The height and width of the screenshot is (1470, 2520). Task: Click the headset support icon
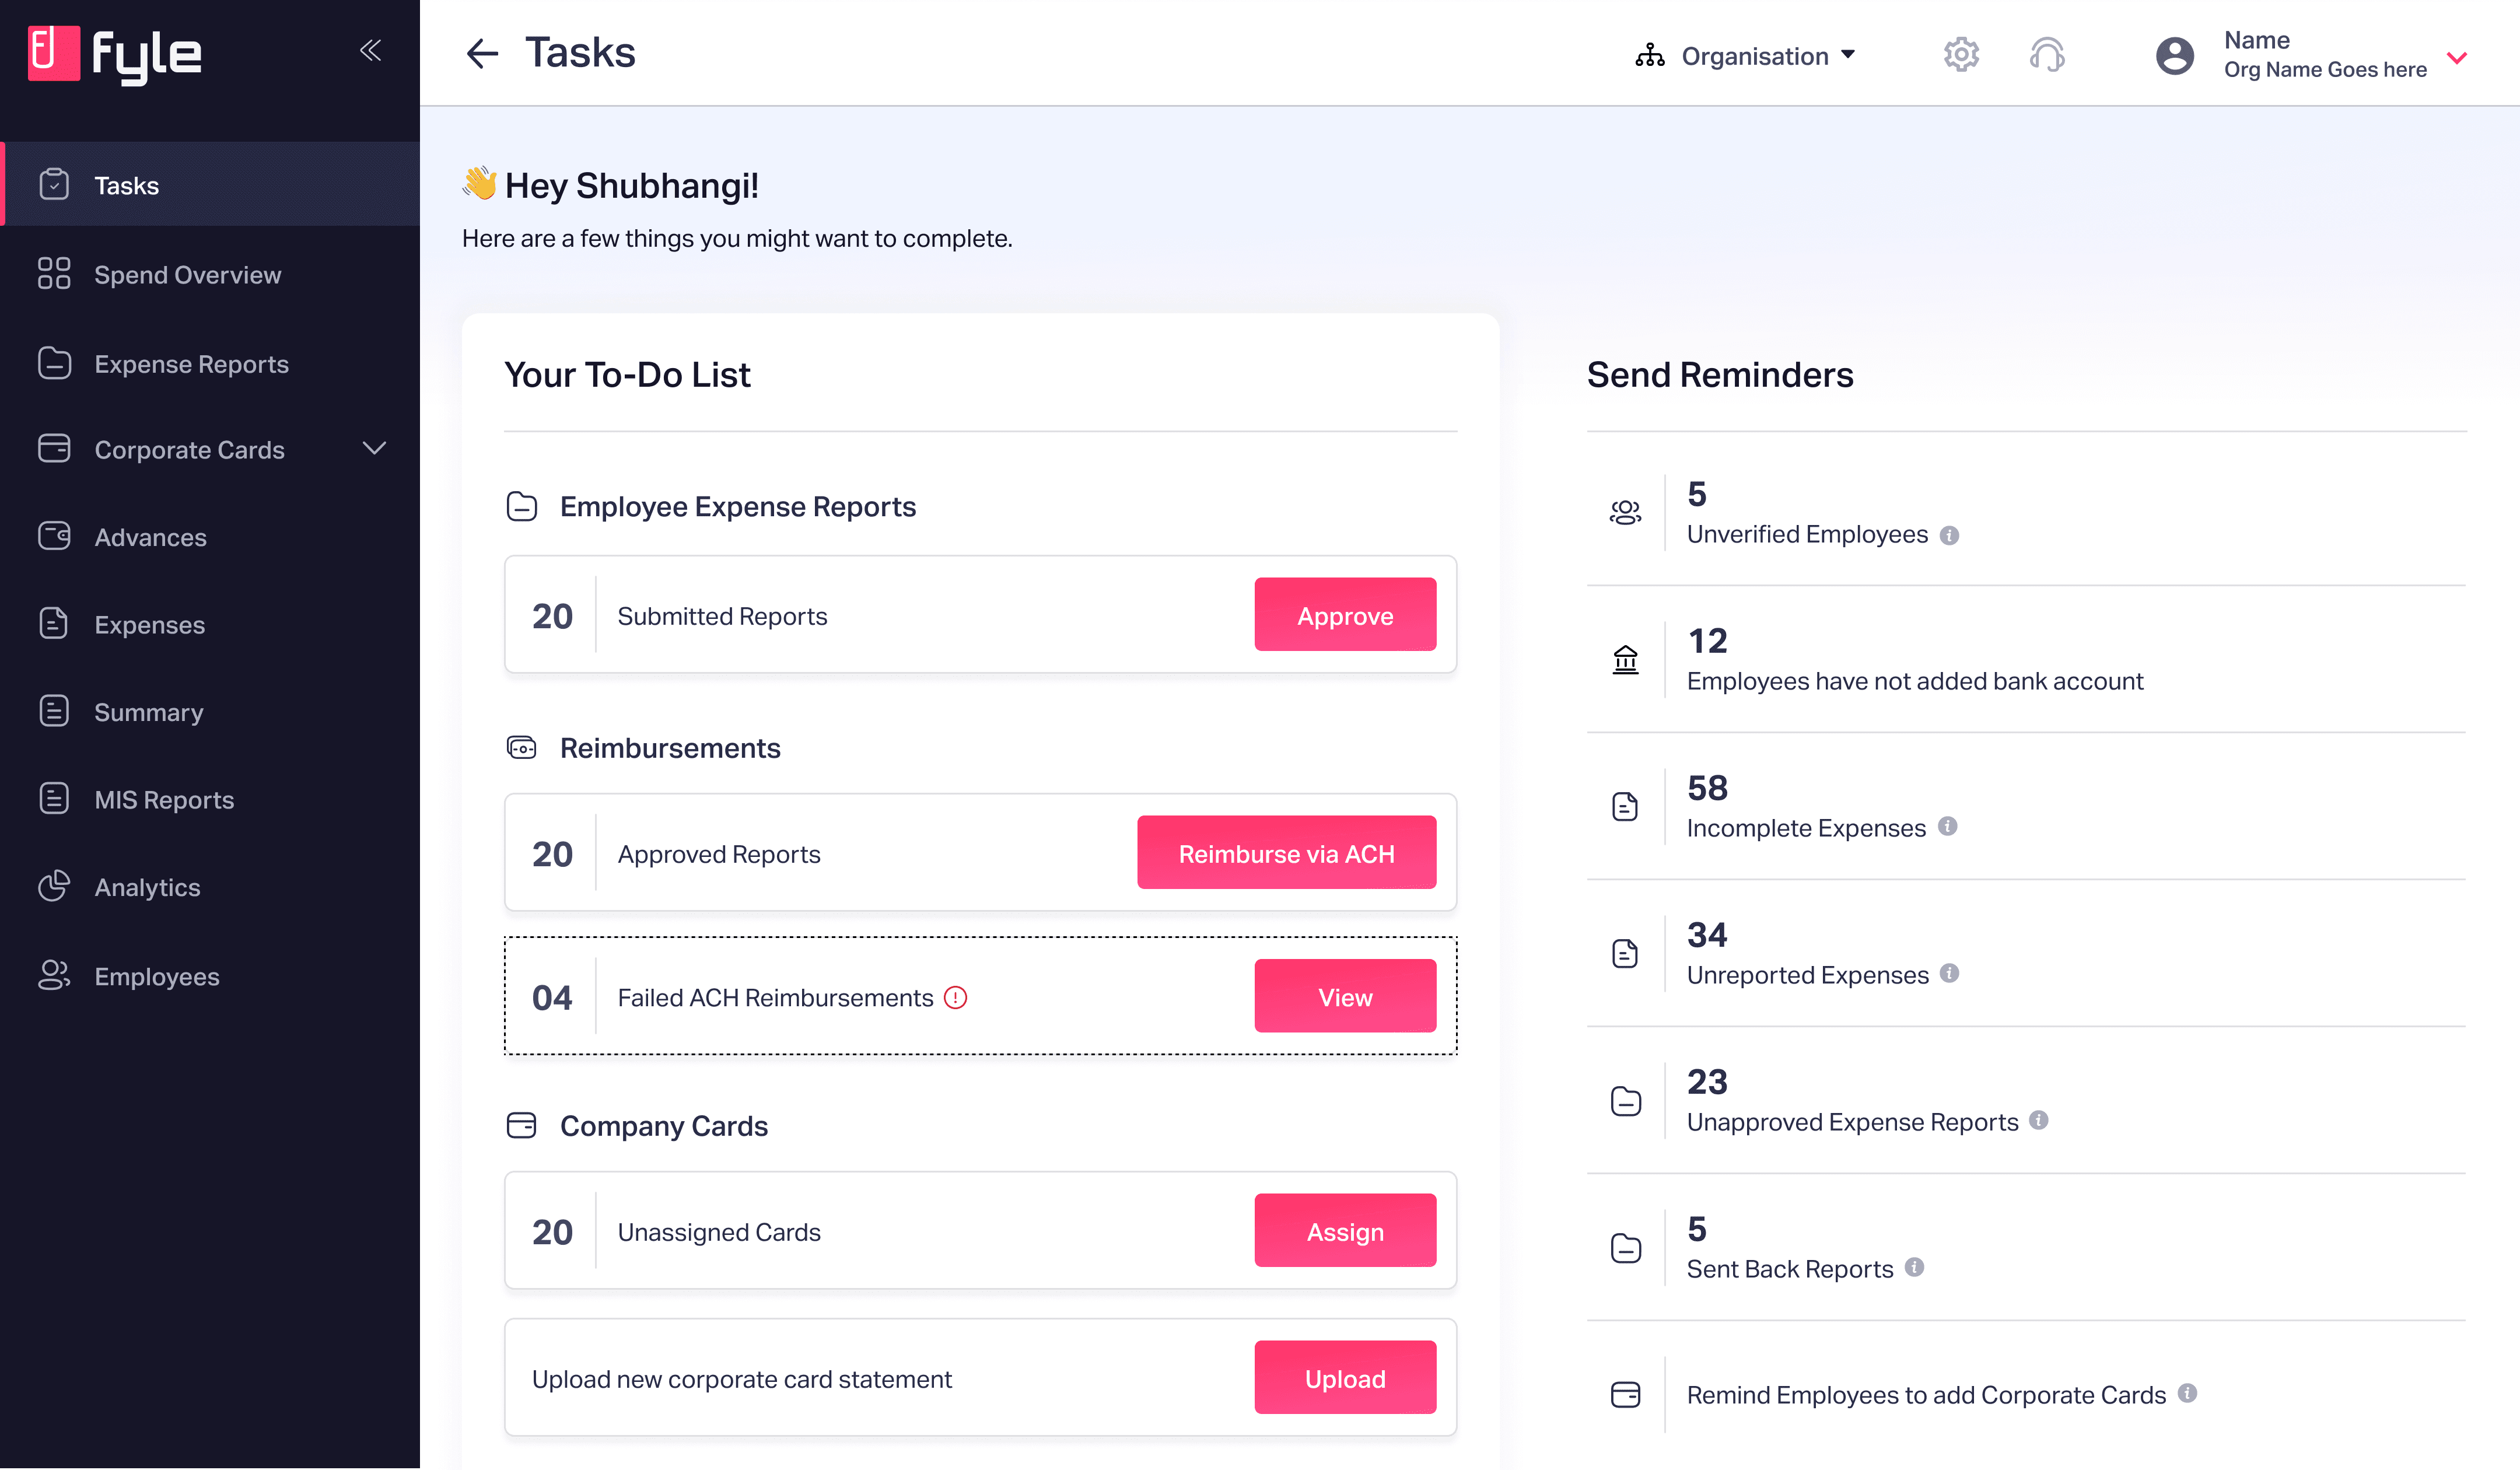(2047, 54)
